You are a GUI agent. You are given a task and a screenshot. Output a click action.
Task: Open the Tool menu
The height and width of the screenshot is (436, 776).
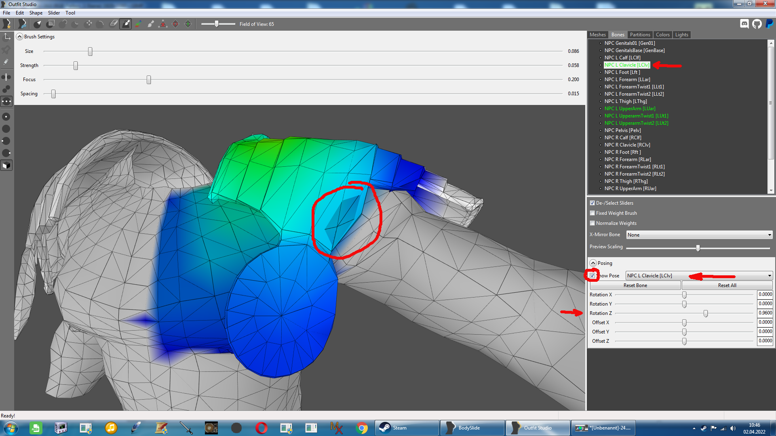(70, 13)
